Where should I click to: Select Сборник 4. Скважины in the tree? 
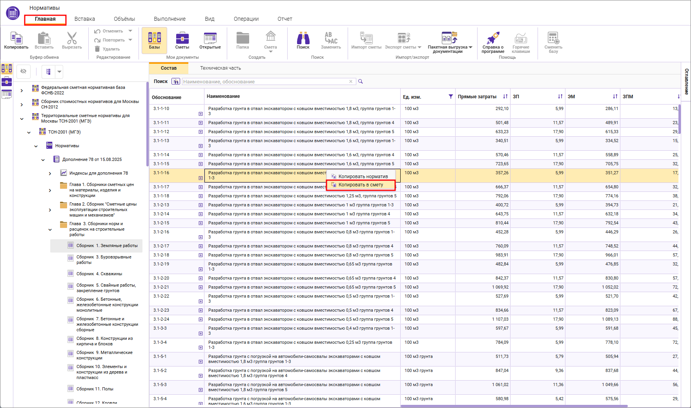(x=99, y=274)
